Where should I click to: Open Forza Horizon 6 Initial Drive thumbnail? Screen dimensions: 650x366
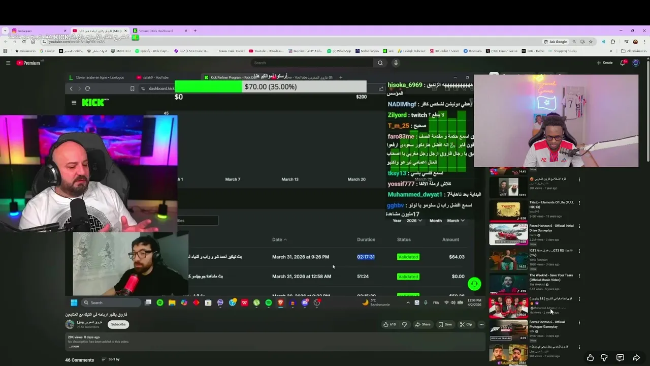pyautogui.click(x=508, y=234)
